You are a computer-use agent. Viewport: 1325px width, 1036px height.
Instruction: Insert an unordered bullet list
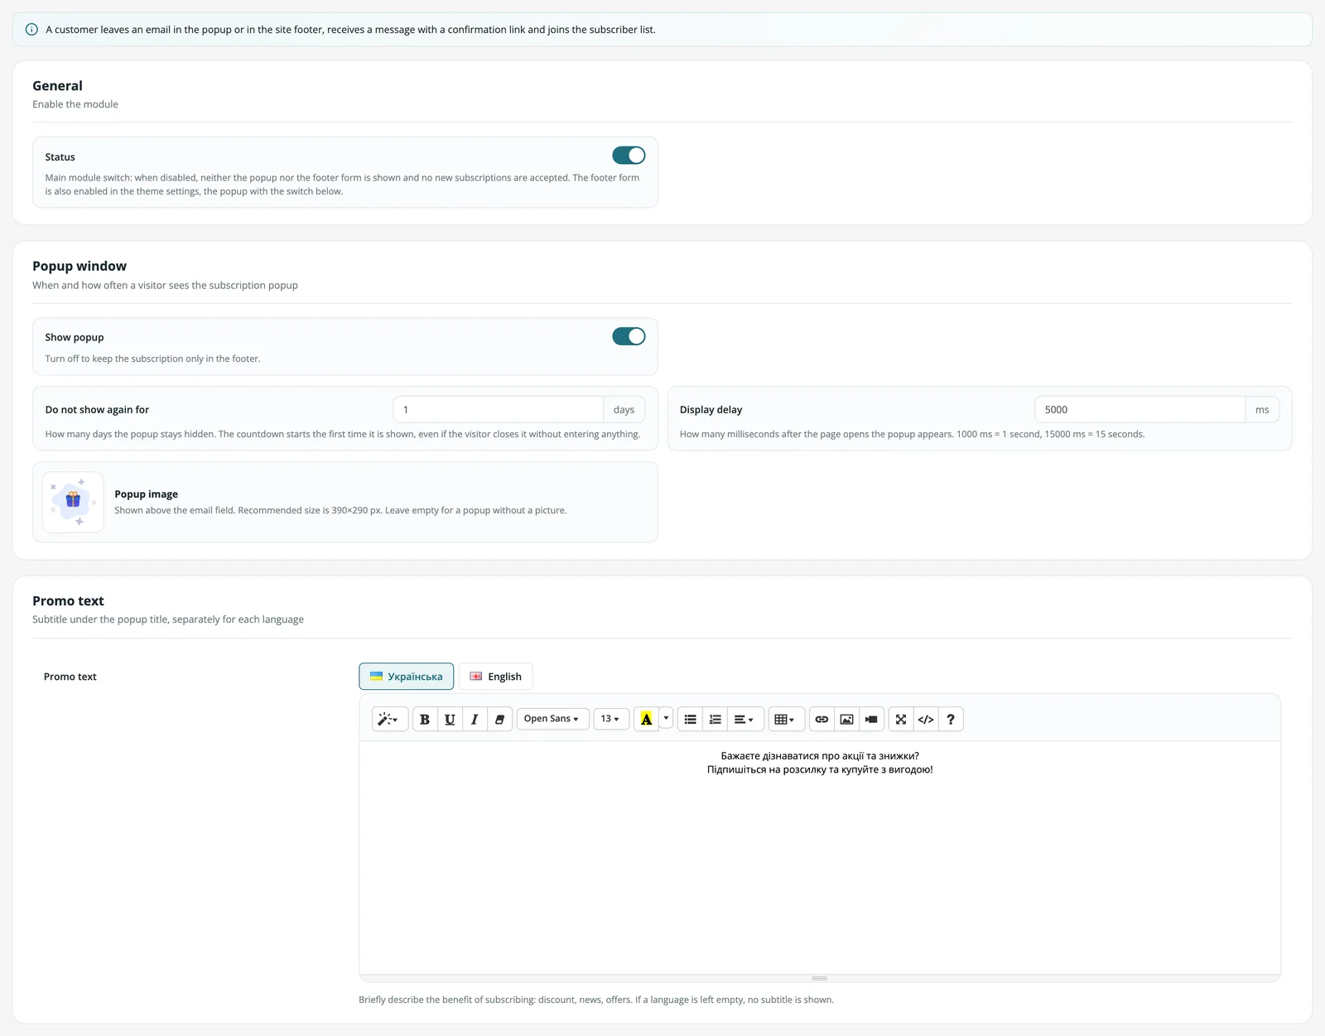click(691, 719)
